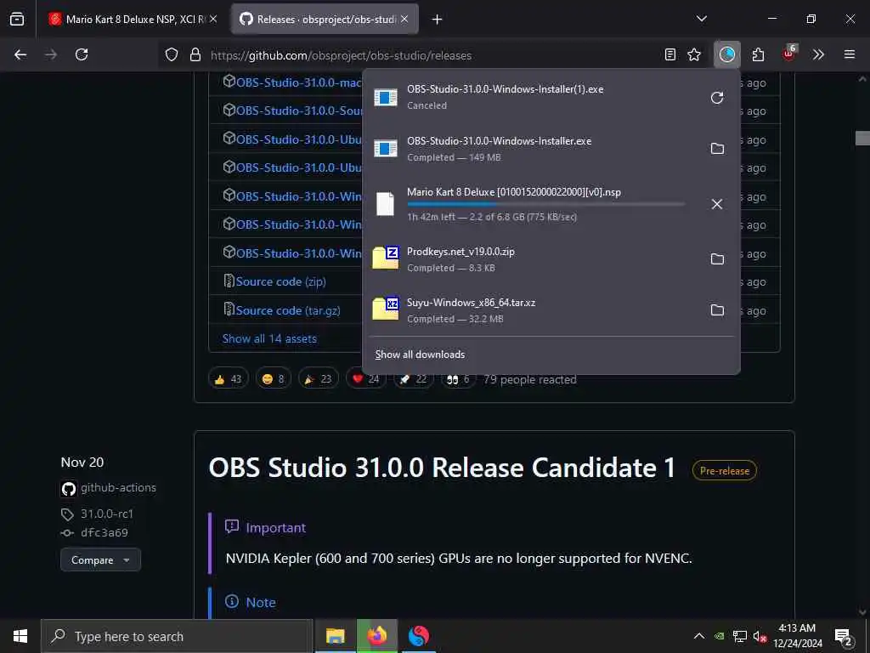This screenshot has height=653, width=870.
Task: Click the party popper reaction 23
Action: (319, 378)
